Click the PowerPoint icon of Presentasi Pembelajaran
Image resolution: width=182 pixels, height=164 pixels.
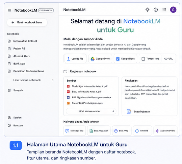tap(68, 103)
